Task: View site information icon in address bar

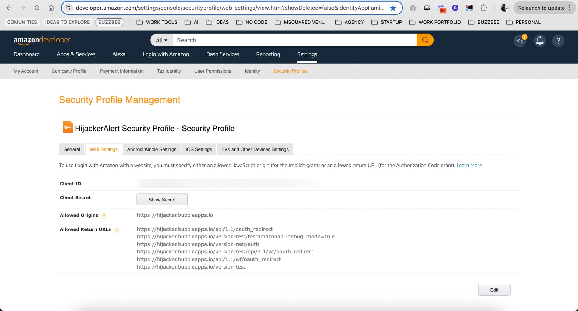Action: 68,8
